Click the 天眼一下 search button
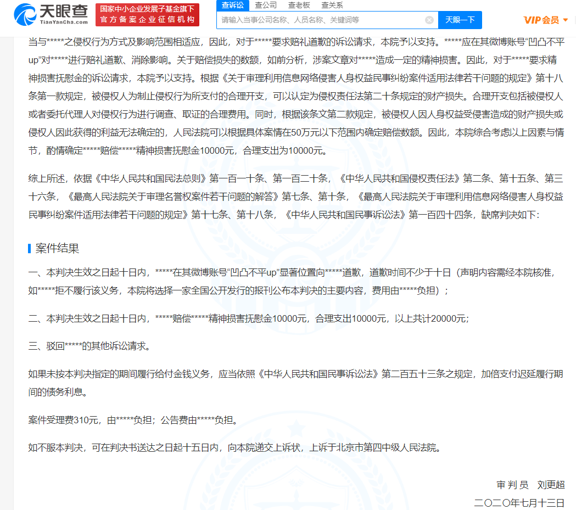This screenshot has height=510, width=576. pos(460,20)
